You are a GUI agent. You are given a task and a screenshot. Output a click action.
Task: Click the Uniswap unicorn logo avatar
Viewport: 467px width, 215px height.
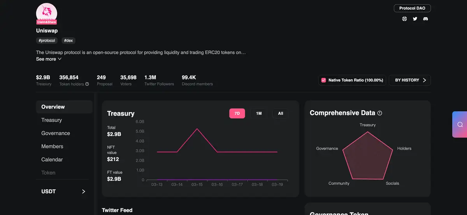(47, 12)
